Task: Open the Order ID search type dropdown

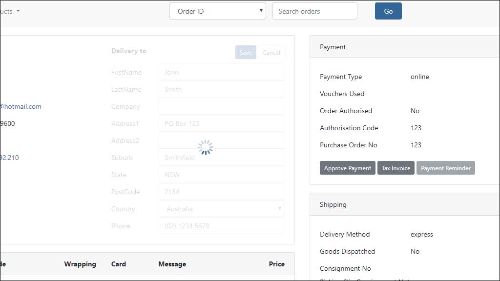Action: pyautogui.click(x=217, y=11)
